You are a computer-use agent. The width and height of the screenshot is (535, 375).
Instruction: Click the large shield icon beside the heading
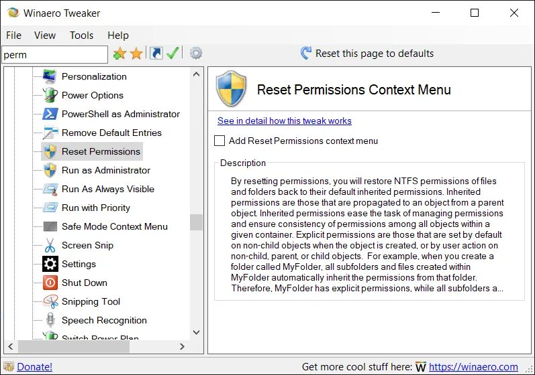231,89
